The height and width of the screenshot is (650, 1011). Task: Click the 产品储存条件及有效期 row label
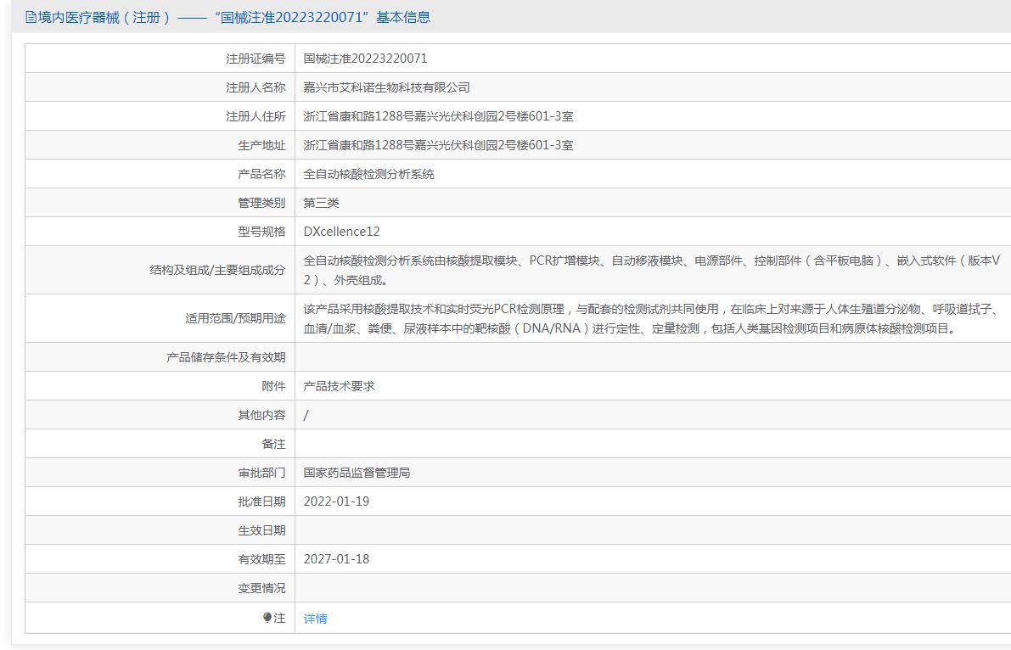pos(226,357)
